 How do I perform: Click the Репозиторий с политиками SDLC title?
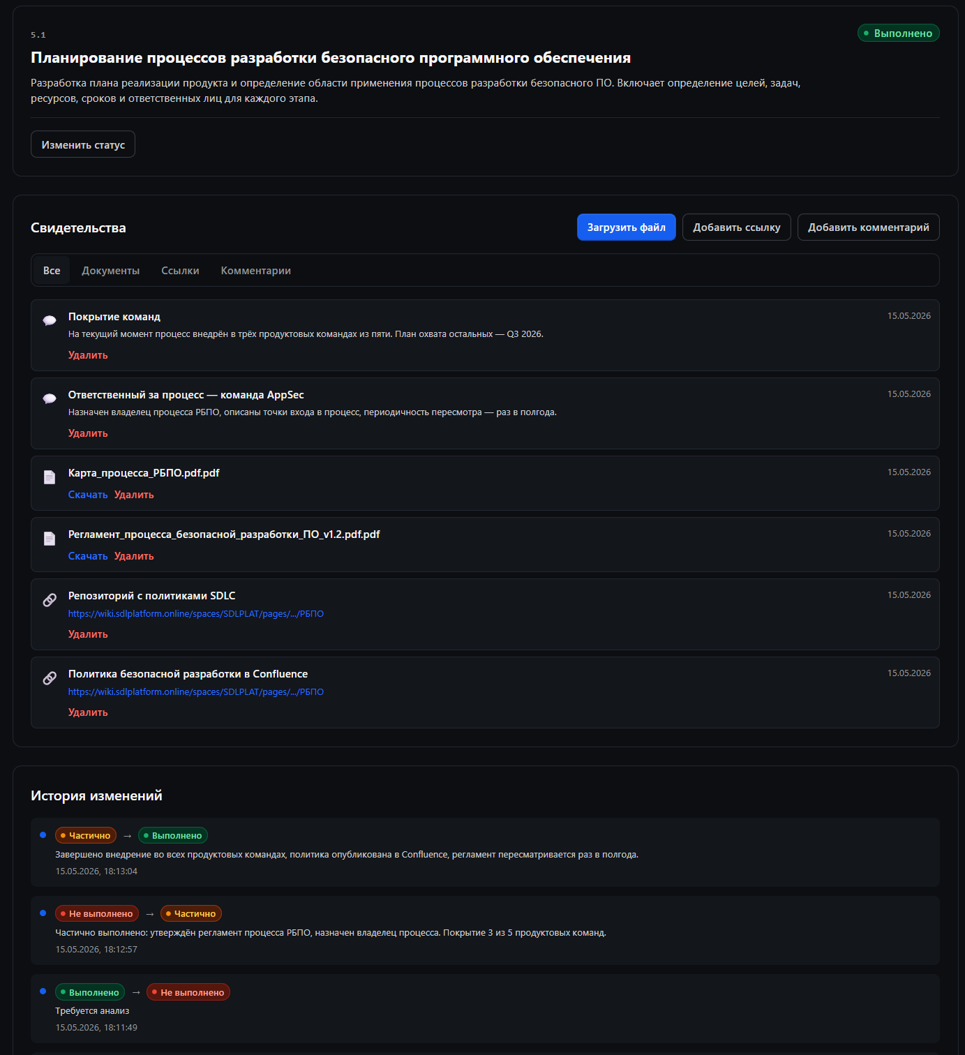coord(152,596)
